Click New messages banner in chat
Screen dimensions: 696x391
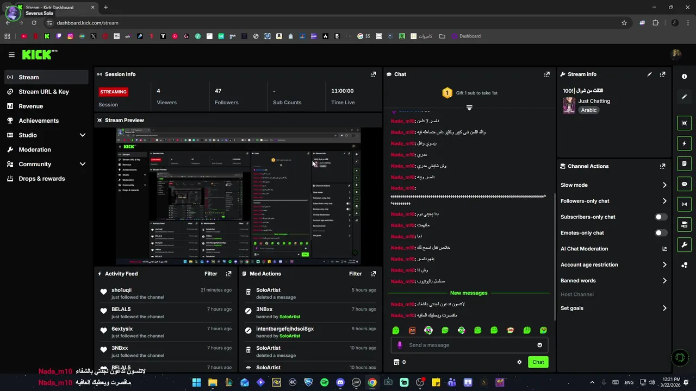point(469,293)
